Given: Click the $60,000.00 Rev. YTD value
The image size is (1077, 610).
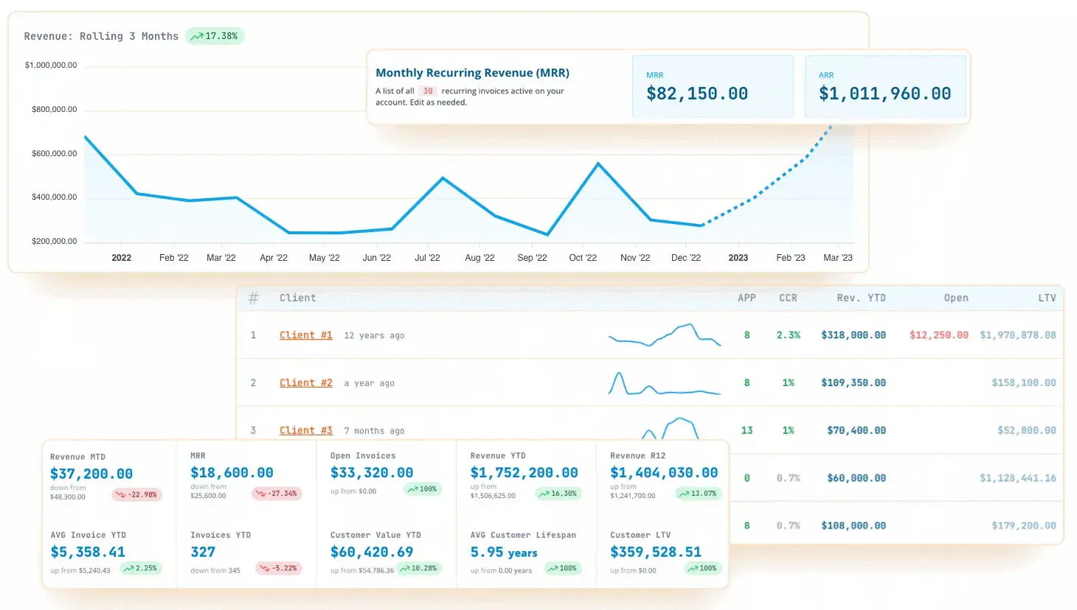Looking at the screenshot, I should [856, 478].
